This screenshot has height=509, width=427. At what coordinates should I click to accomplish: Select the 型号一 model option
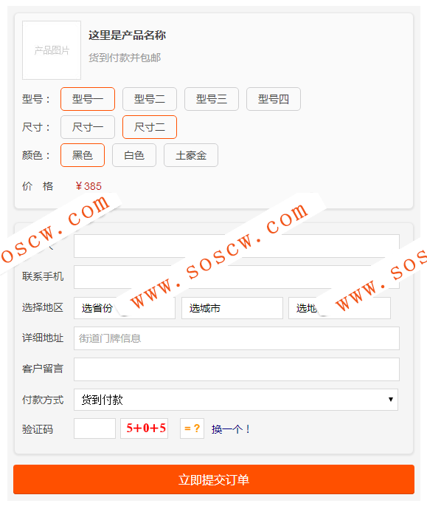tap(88, 99)
